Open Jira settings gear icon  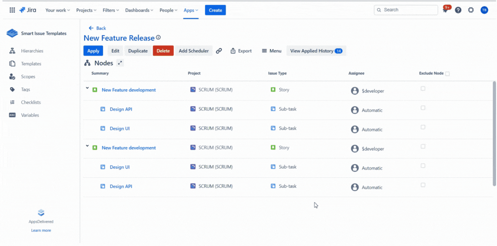(471, 10)
